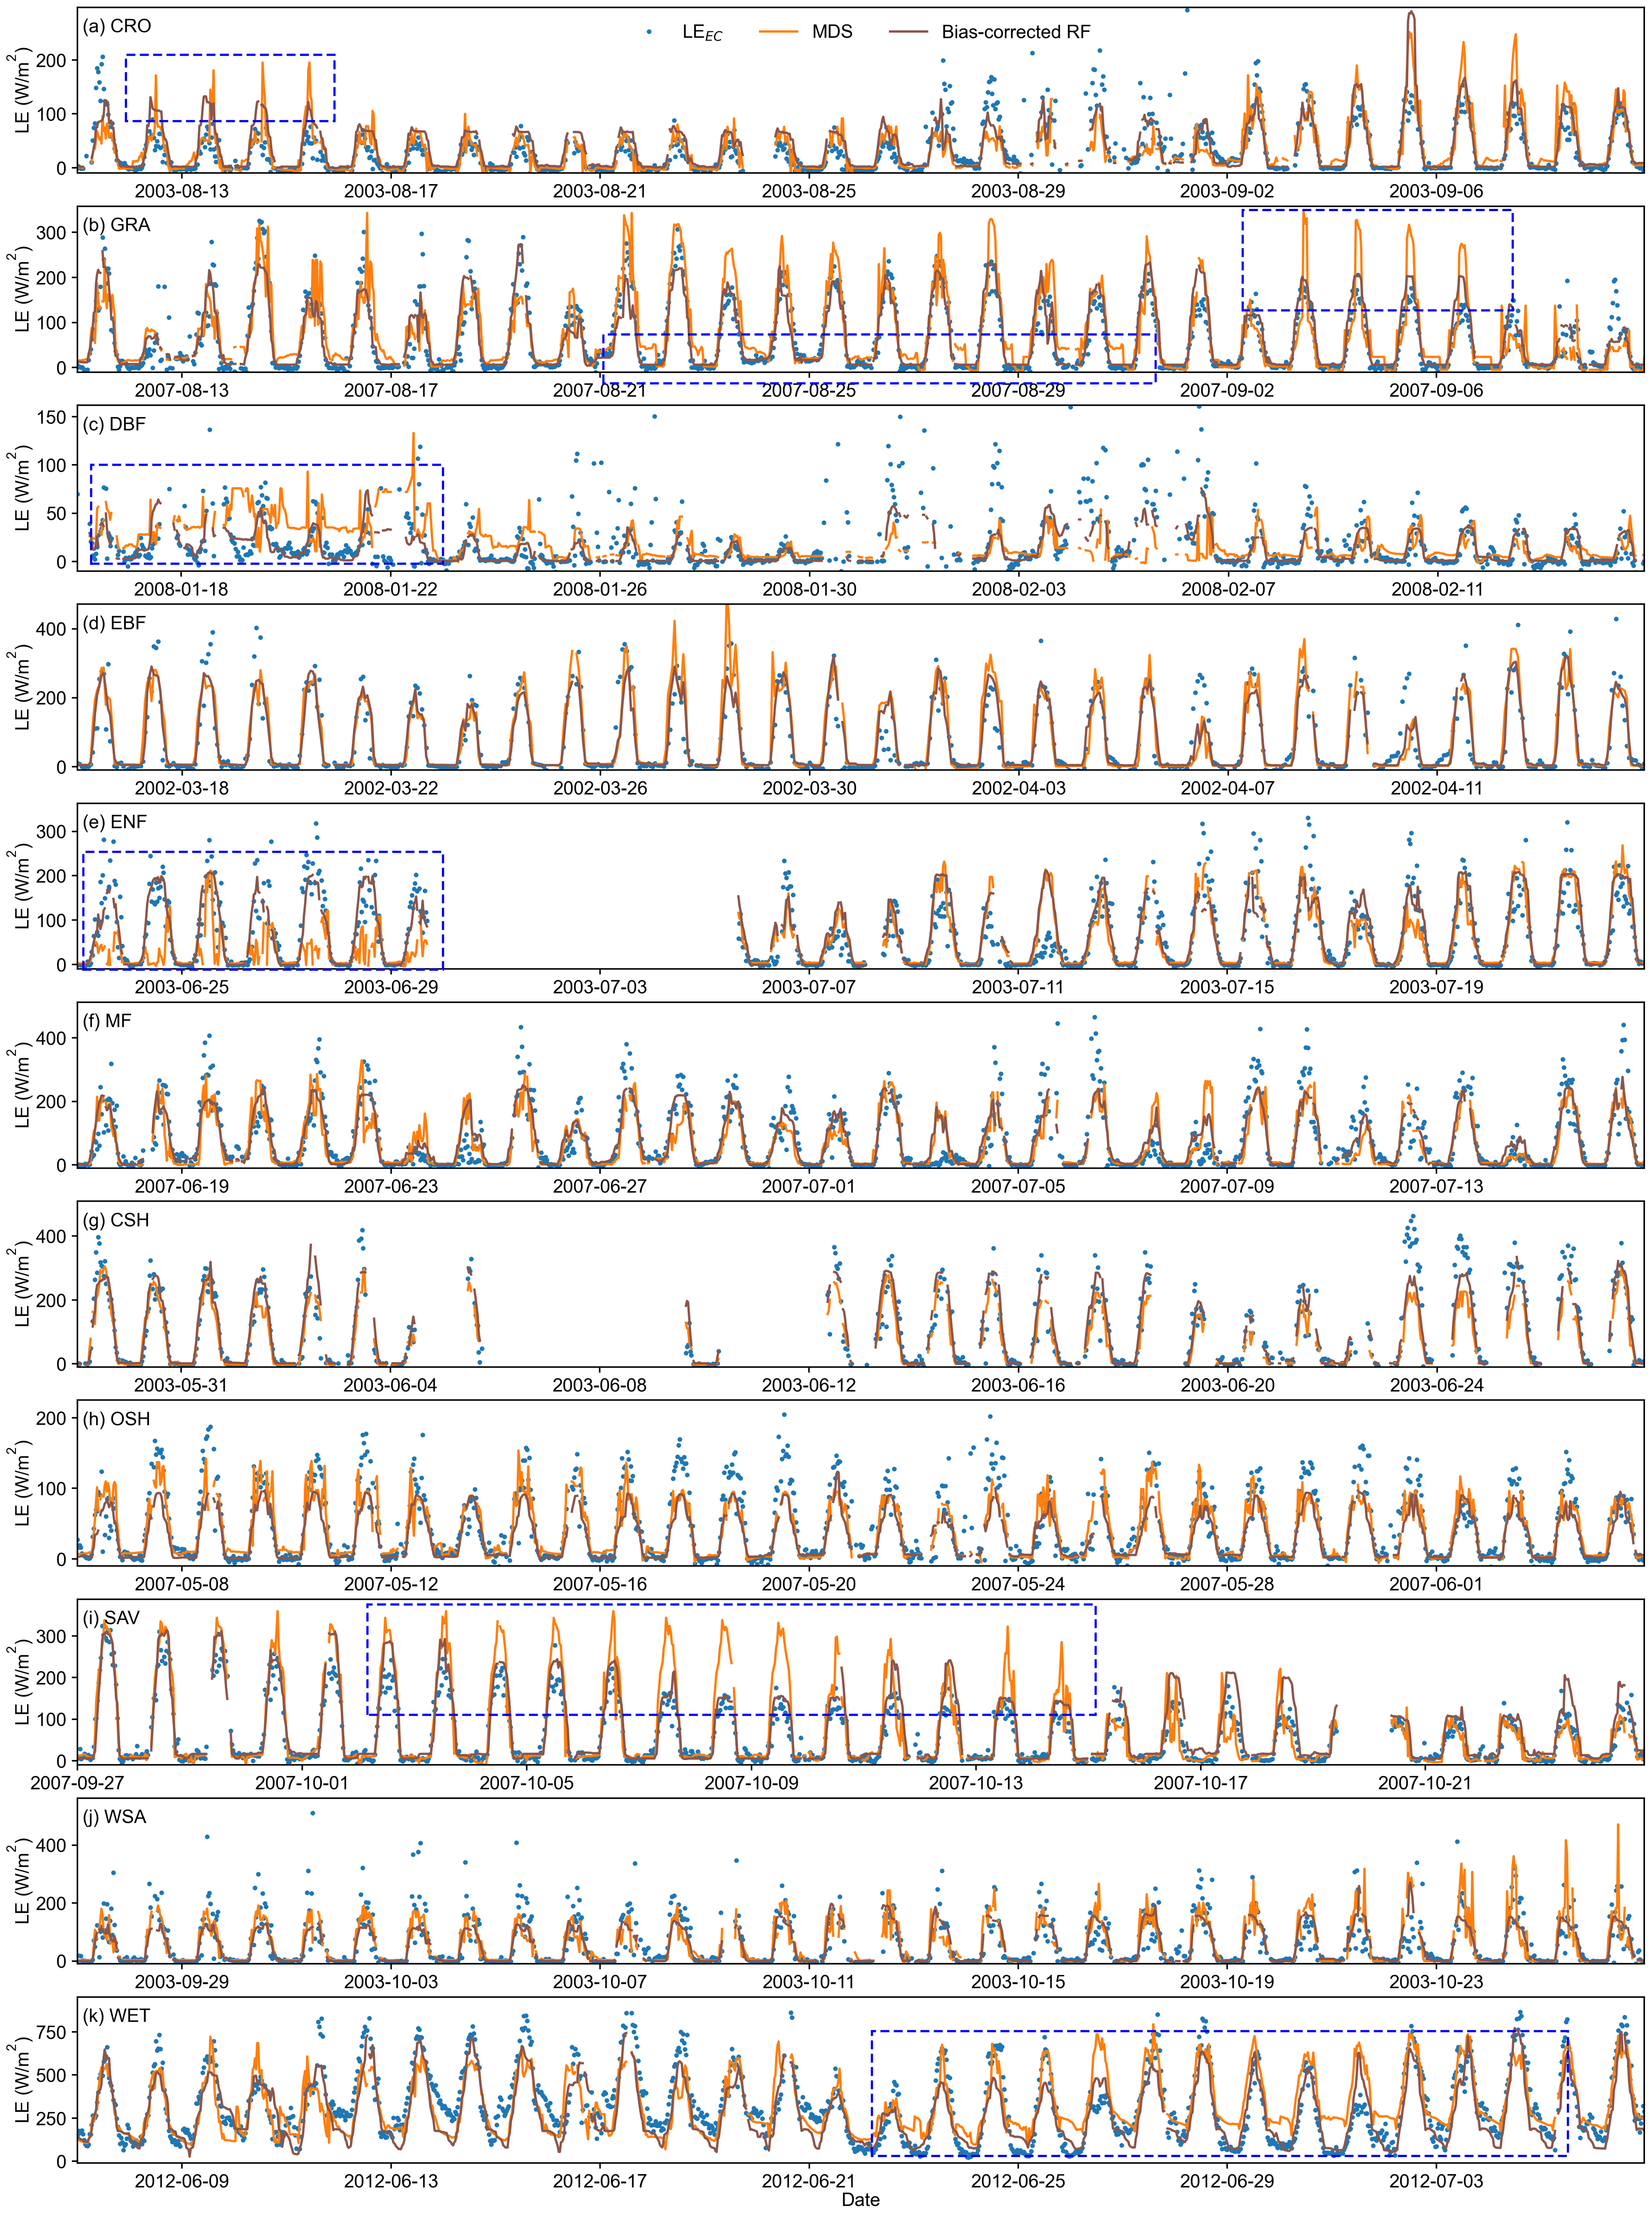Click the (f) MF panel label

107,1021
